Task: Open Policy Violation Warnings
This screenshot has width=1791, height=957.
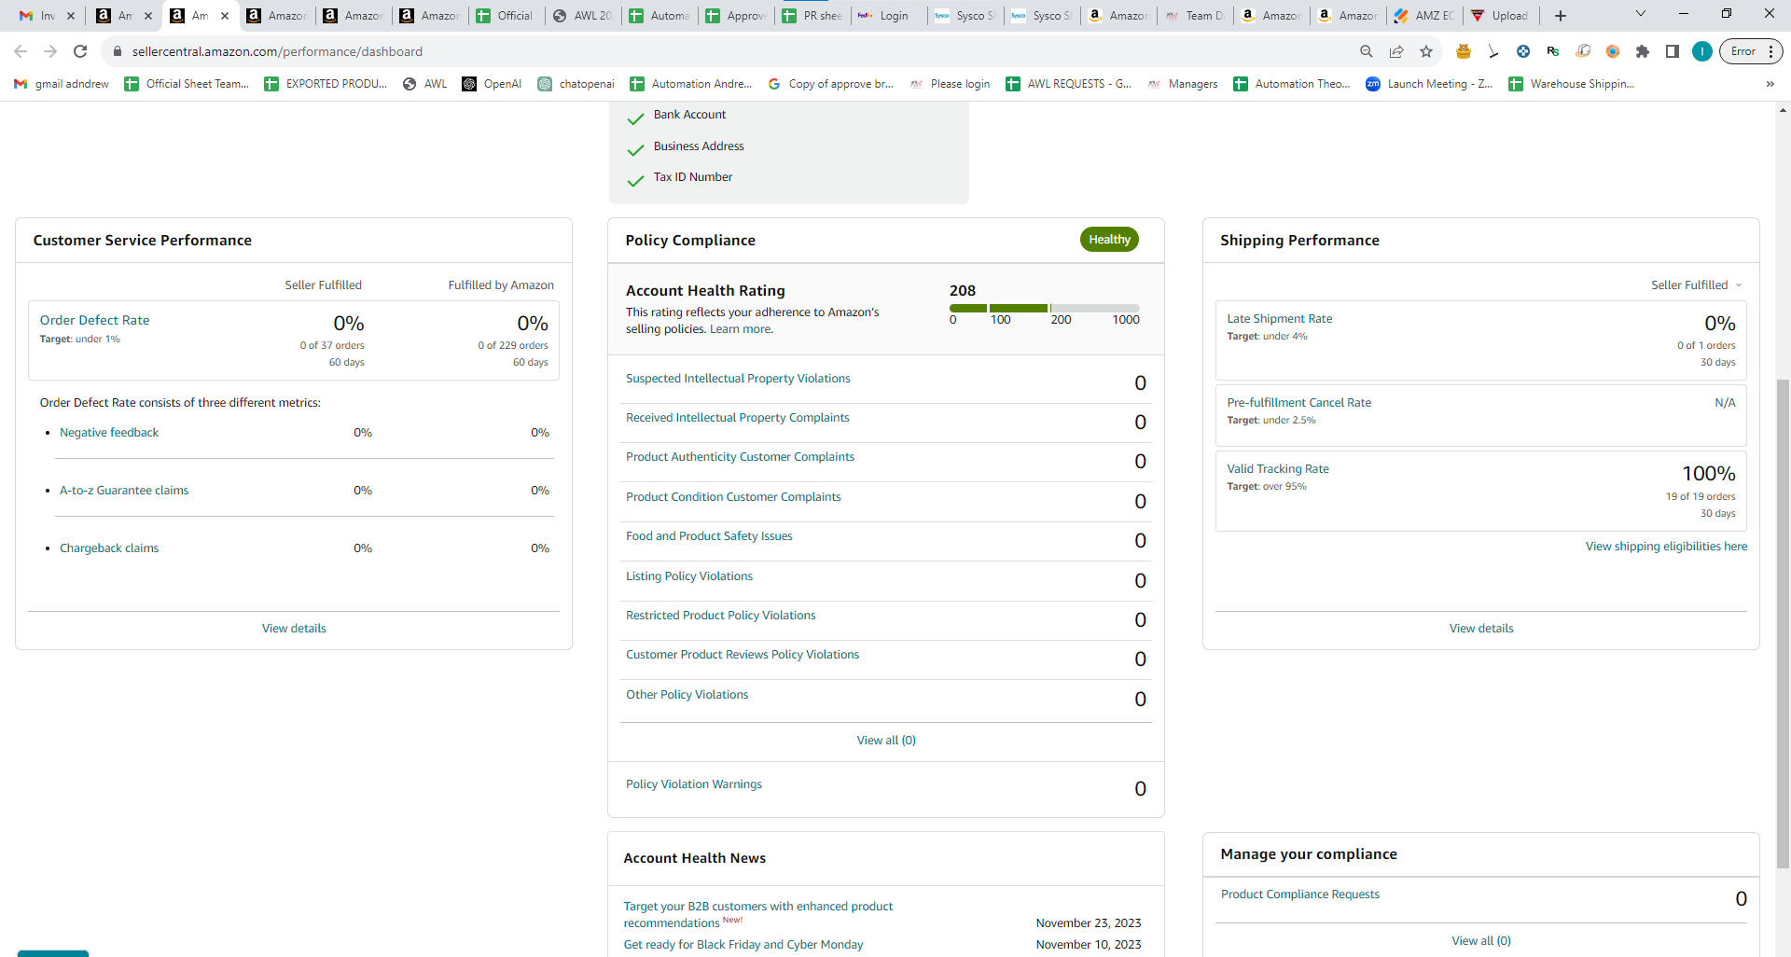Action: pyautogui.click(x=694, y=784)
